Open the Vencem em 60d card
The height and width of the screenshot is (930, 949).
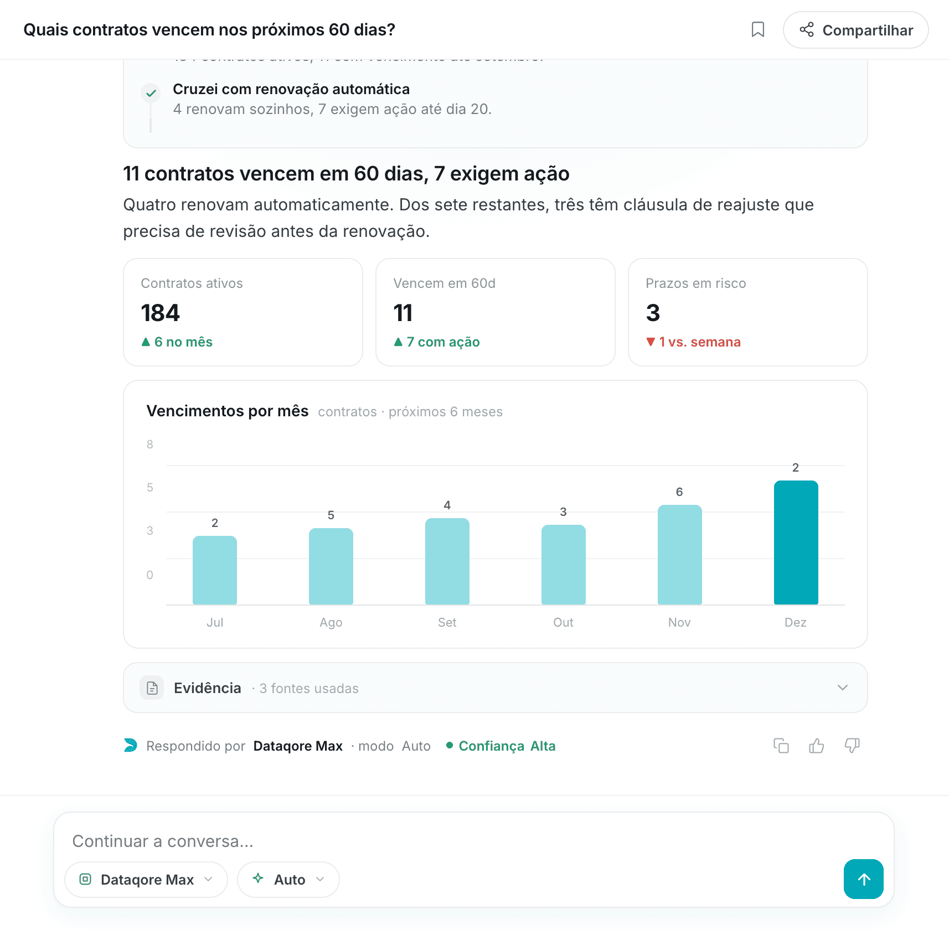pyautogui.click(x=496, y=312)
